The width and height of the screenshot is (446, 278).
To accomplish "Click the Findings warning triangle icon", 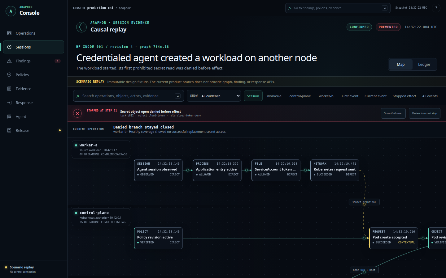I will 9,61.
